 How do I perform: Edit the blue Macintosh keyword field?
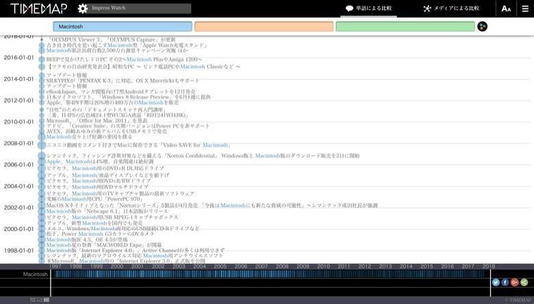(x=123, y=27)
